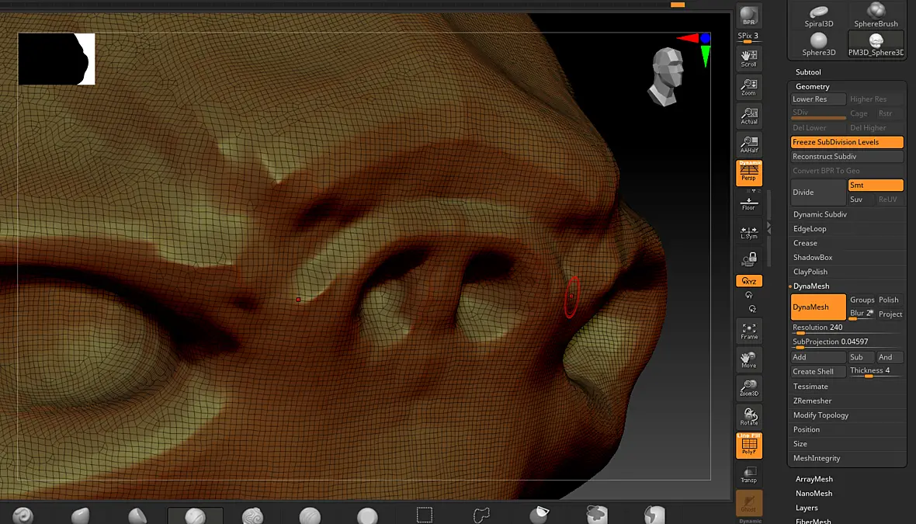Click the SPix 3 slider
This screenshot has width=916, height=524.
(748, 36)
